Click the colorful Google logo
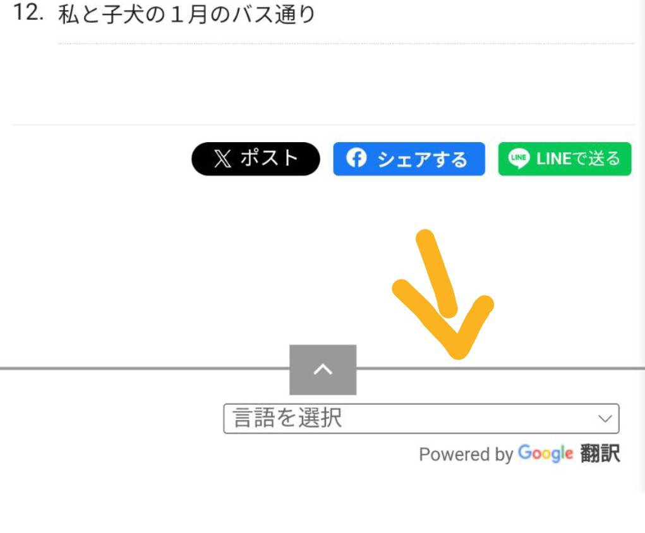This screenshot has width=645, height=533. coord(545,453)
